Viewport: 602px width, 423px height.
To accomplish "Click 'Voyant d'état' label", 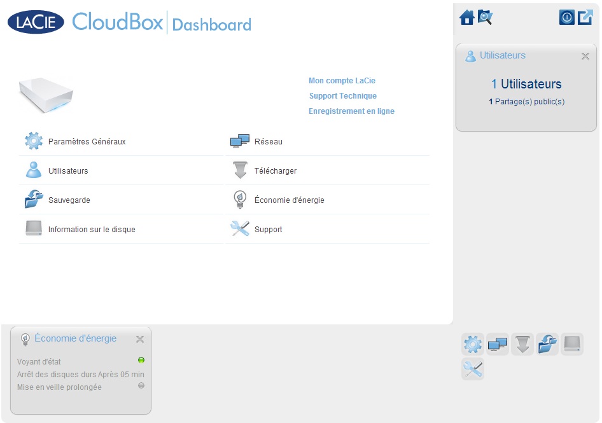I will [39, 361].
